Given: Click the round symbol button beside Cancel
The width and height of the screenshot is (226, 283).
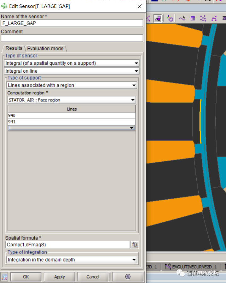Looking at the screenshot, I should point(128,277).
